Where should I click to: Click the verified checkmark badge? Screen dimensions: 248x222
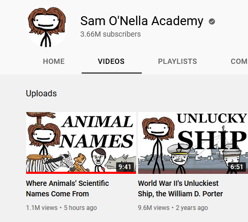pos(212,21)
